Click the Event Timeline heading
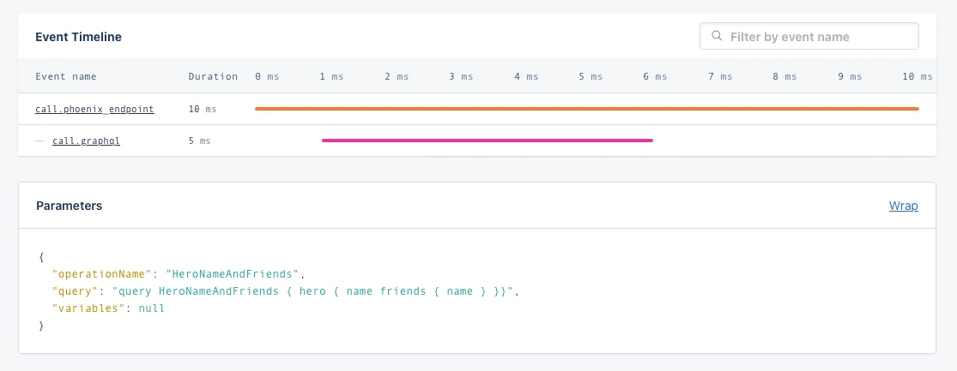Screen dimensions: 957x371 click(79, 37)
